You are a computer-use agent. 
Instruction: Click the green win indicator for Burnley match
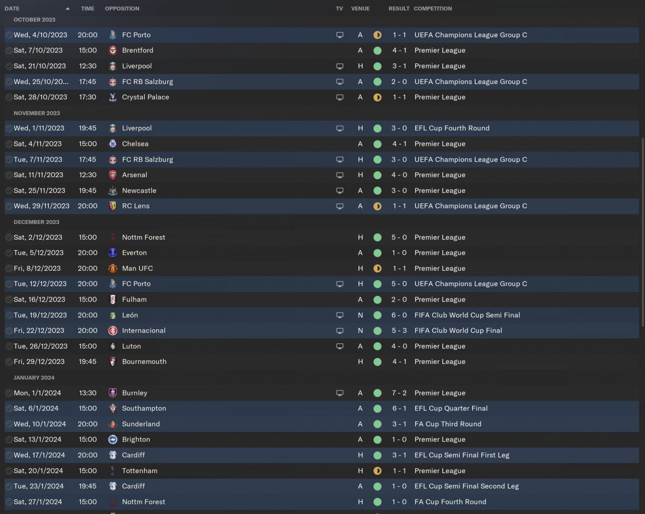[377, 393]
